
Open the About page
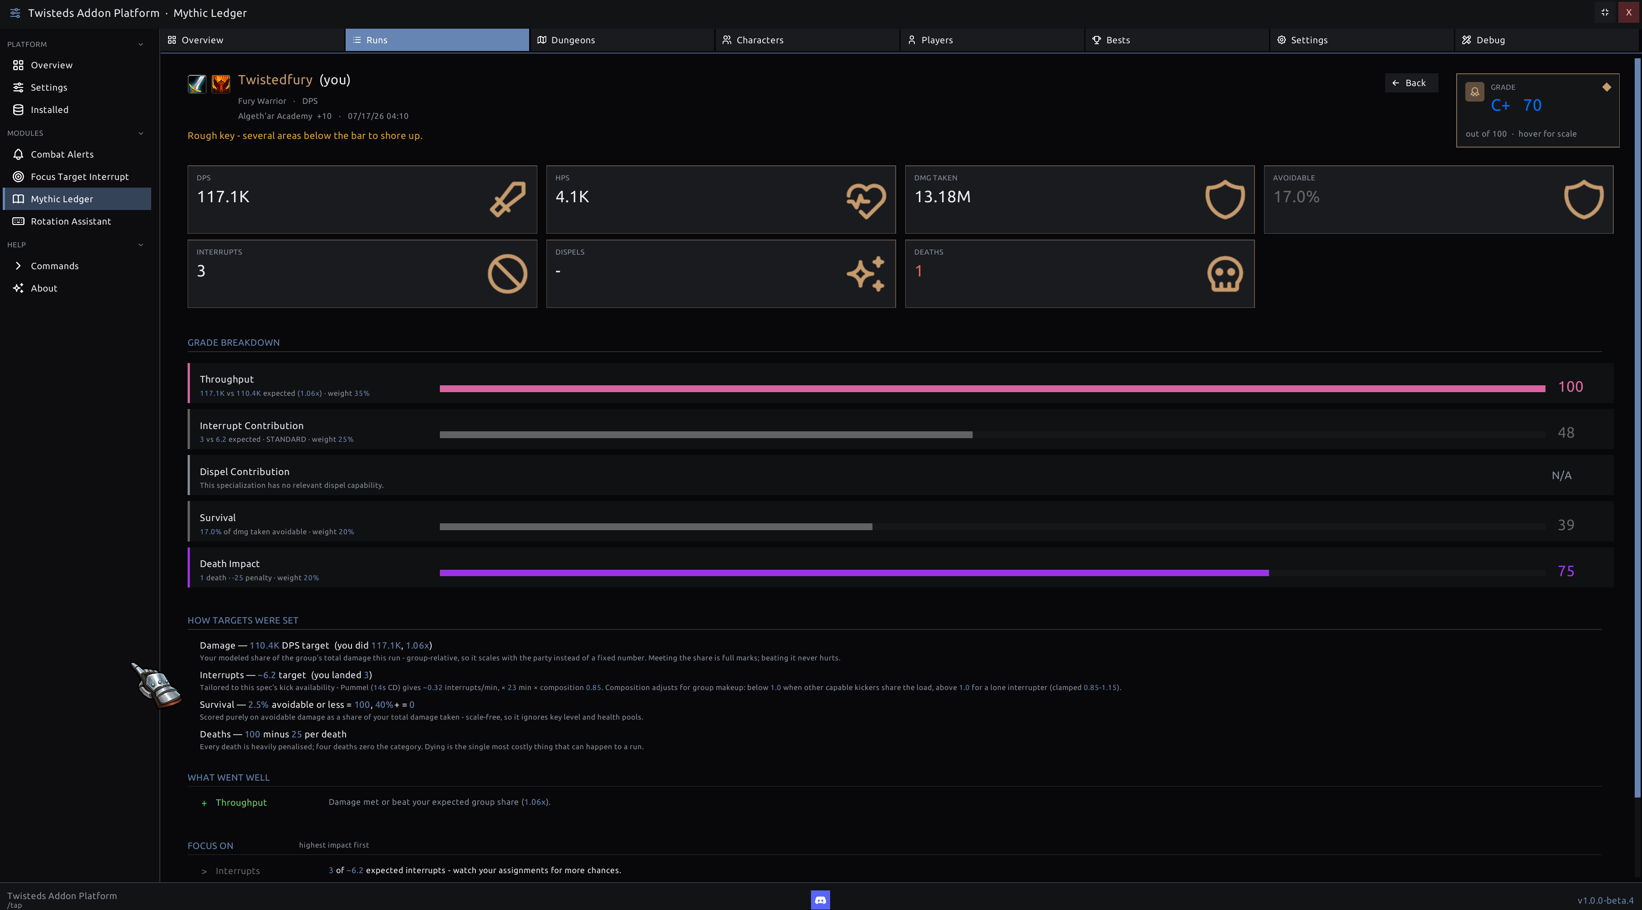(77, 288)
